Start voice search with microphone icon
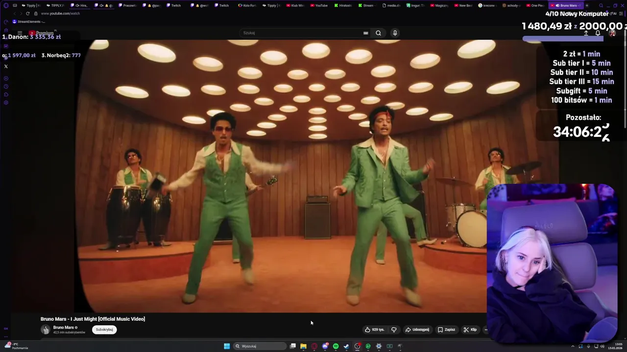 pos(395,33)
